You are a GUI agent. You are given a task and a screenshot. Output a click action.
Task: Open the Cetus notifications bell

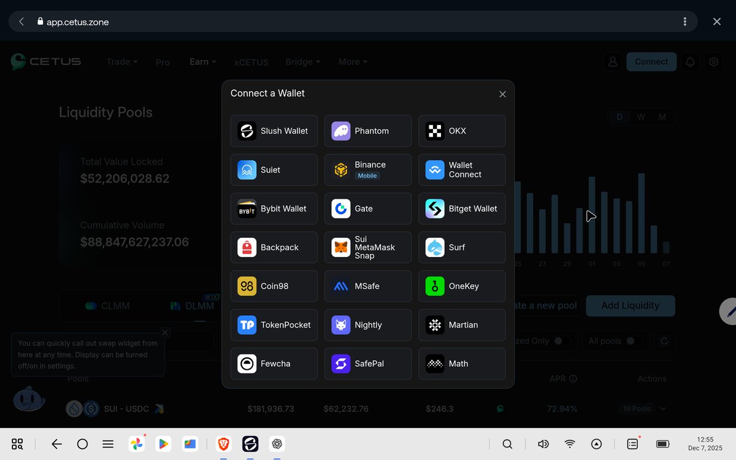click(690, 61)
